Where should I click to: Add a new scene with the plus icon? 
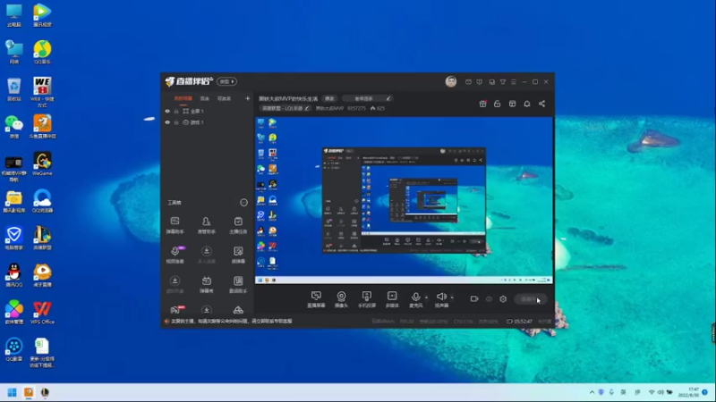(x=248, y=98)
